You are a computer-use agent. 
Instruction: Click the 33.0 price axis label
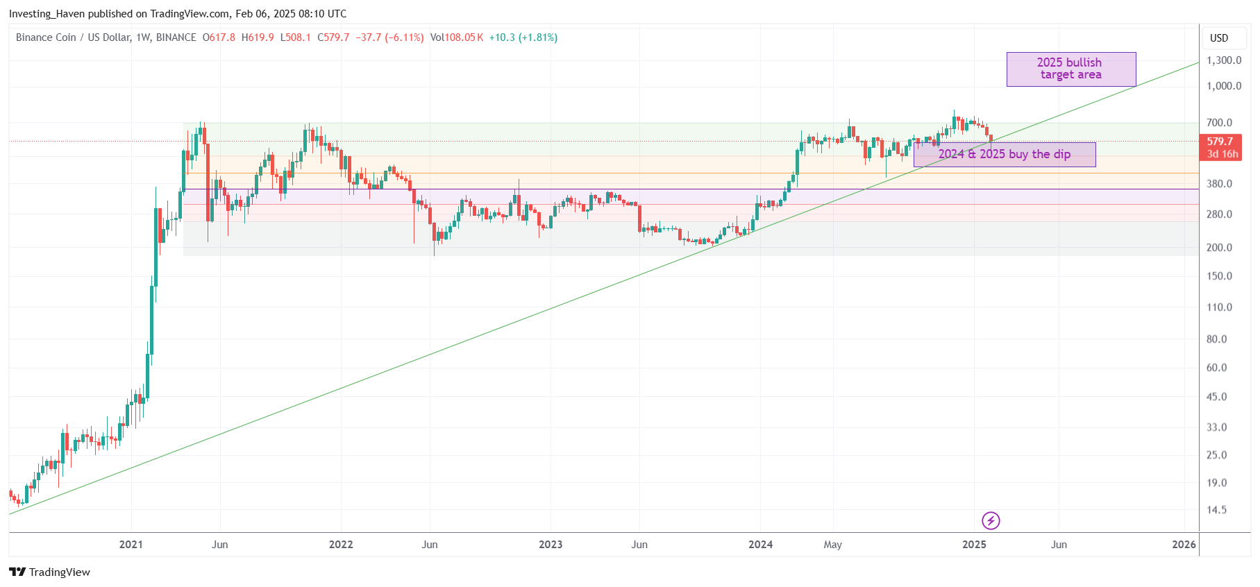tap(1217, 427)
